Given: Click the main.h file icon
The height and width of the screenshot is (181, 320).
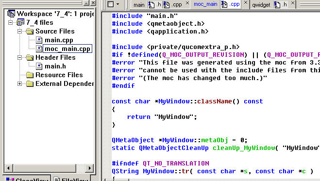Looking at the screenshot, I should [39, 66].
